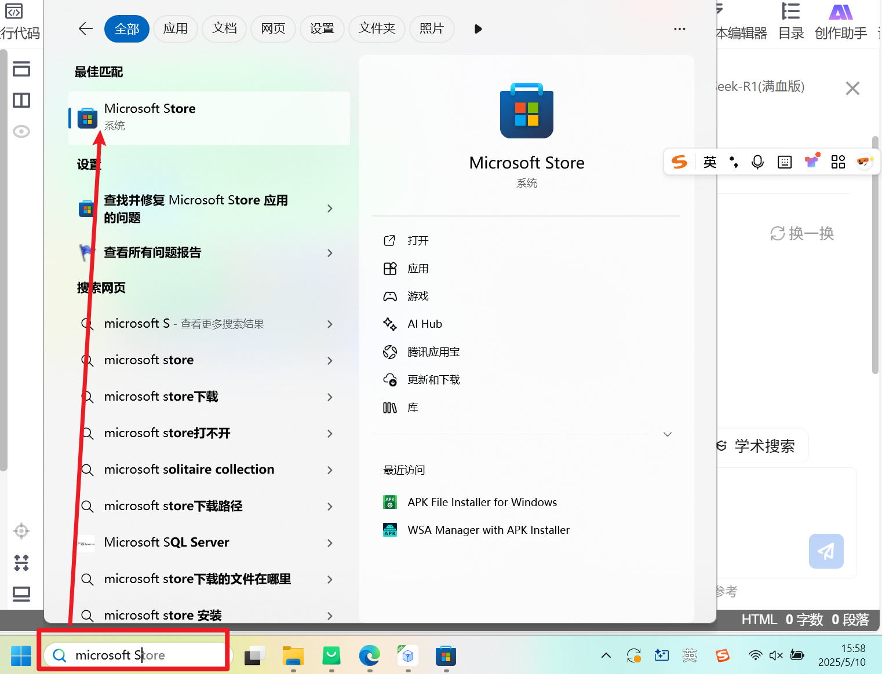Viewport: 882px width, 674px height.
Task: Show more filter tabs with the play arrow
Action: pyautogui.click(x=478, y=29)
